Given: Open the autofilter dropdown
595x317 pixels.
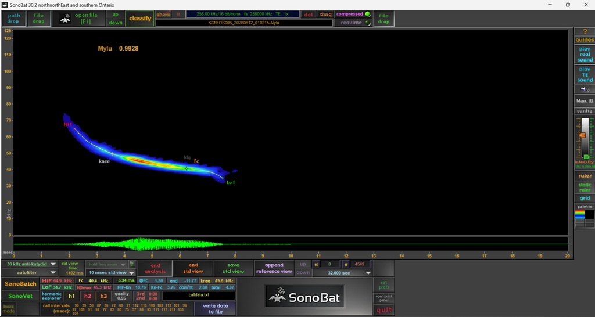Looking at the screenshot, I should pos(30,272).
